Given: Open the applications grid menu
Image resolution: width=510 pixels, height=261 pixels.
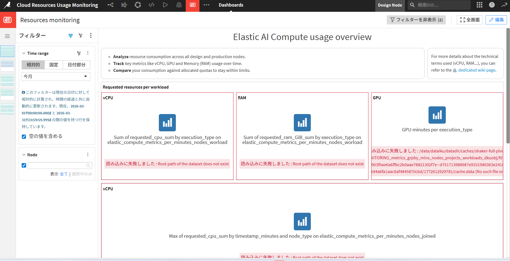Looking at the screenshot, I should pyautogui.click(x=480, y=5).
